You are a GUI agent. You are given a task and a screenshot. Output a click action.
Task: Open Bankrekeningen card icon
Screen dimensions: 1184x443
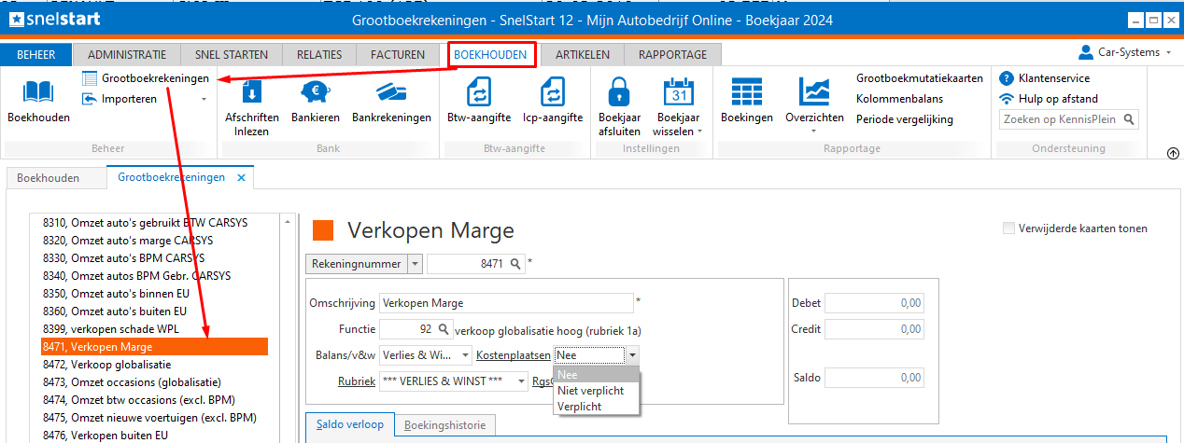click(391, 91)
